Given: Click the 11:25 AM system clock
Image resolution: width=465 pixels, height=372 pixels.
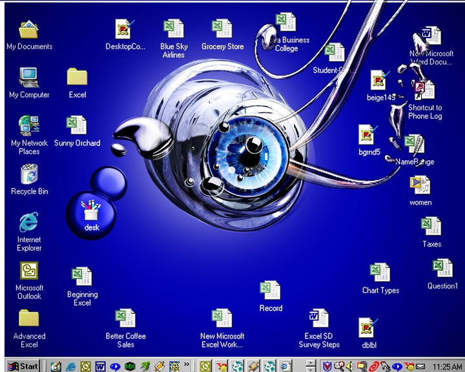Looking at the screenshot, I should (447, 366).
